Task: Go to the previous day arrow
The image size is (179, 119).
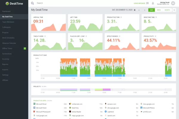Action: pyautogui.click(x=139, y=10)
